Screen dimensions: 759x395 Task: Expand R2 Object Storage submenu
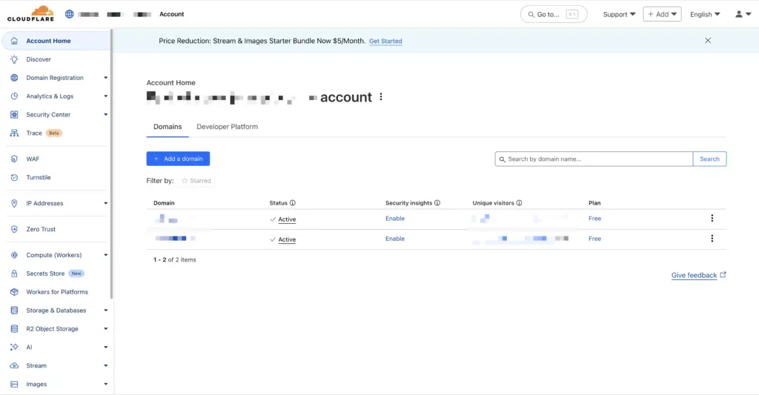point(105,329)
